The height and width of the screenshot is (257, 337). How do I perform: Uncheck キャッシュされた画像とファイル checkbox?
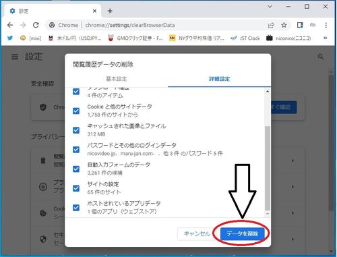click(76, 130)
